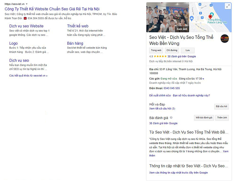Expand the map with the fullscreen arrows icon
Image resolution: width=234 pixels, height=181 pixels.
tap(228, 6)
